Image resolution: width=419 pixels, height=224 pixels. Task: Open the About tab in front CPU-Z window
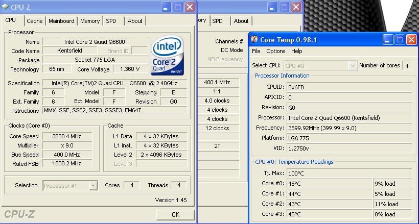click(135, 21)
